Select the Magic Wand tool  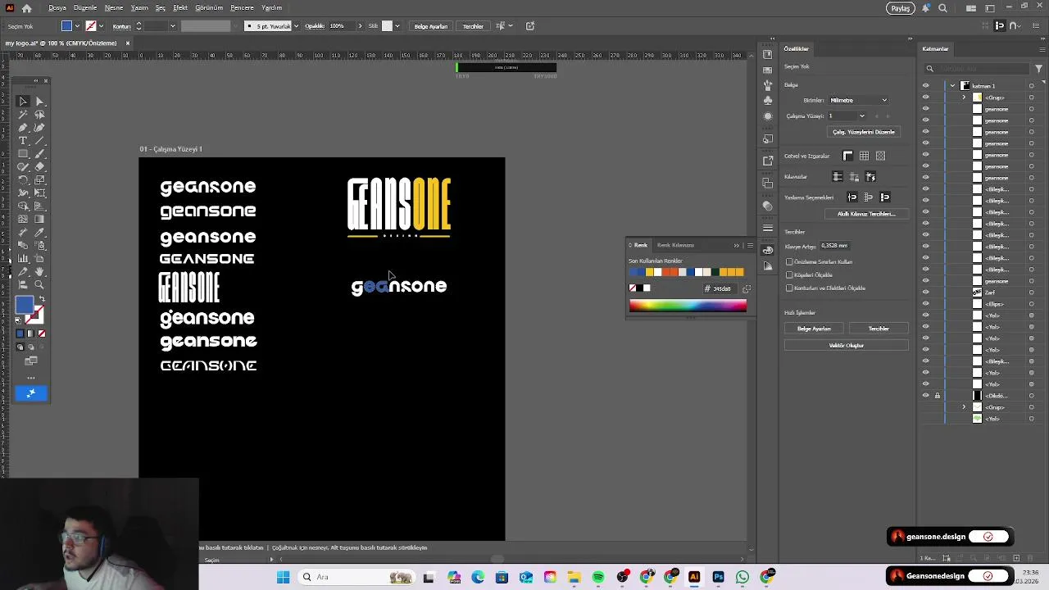(x=23, y=115)
